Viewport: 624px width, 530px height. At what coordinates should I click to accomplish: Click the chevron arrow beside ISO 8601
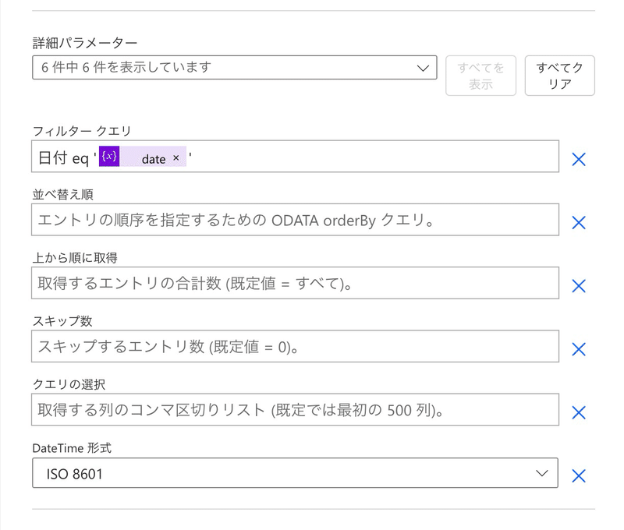click(x=541, y=473)
